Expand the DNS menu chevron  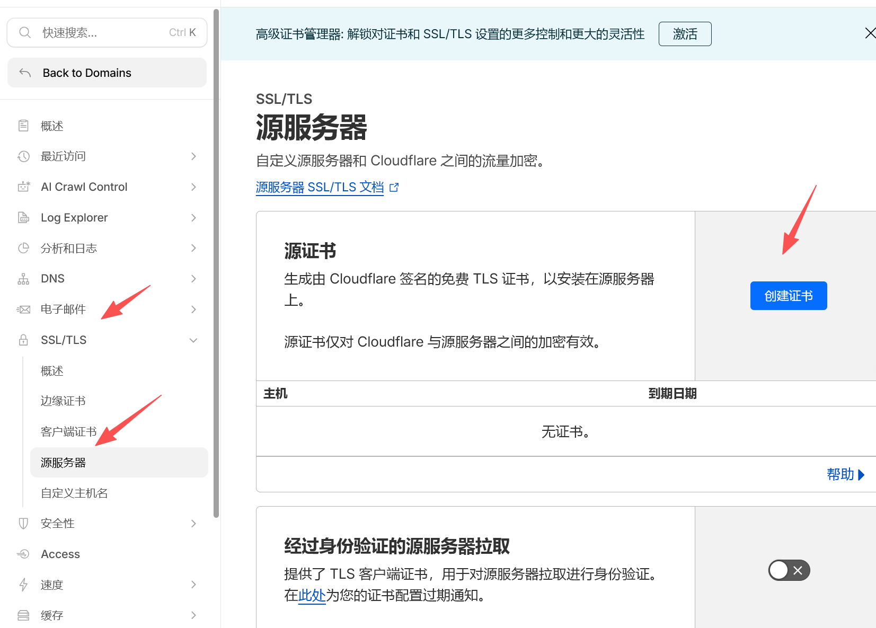pos(193,279)
